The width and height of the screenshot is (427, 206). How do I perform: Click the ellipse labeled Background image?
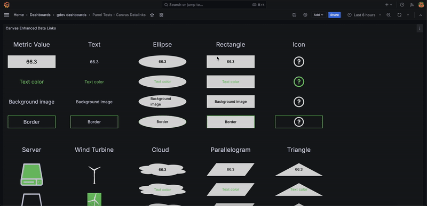[162, 102]
